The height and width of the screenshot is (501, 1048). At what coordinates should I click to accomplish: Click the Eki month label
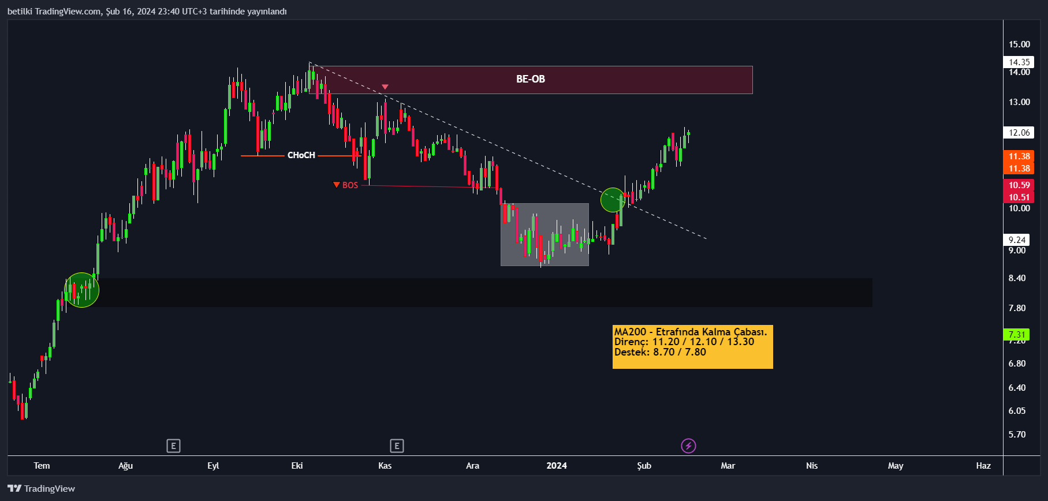tap(297, 465)
